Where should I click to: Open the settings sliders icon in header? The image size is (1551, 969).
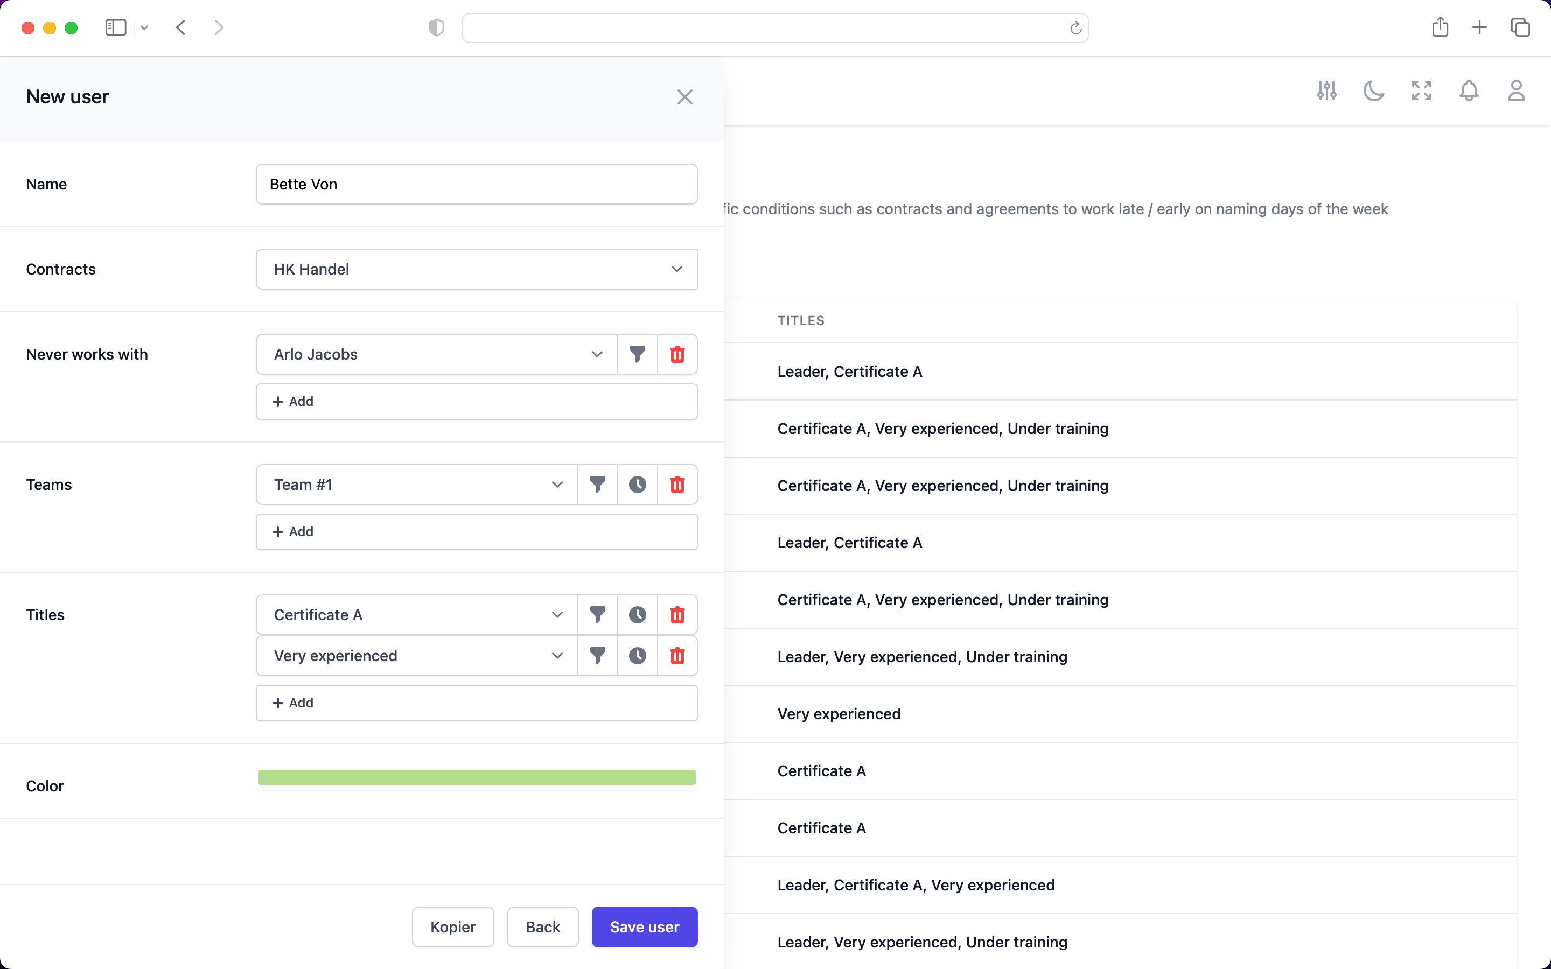1326,91
